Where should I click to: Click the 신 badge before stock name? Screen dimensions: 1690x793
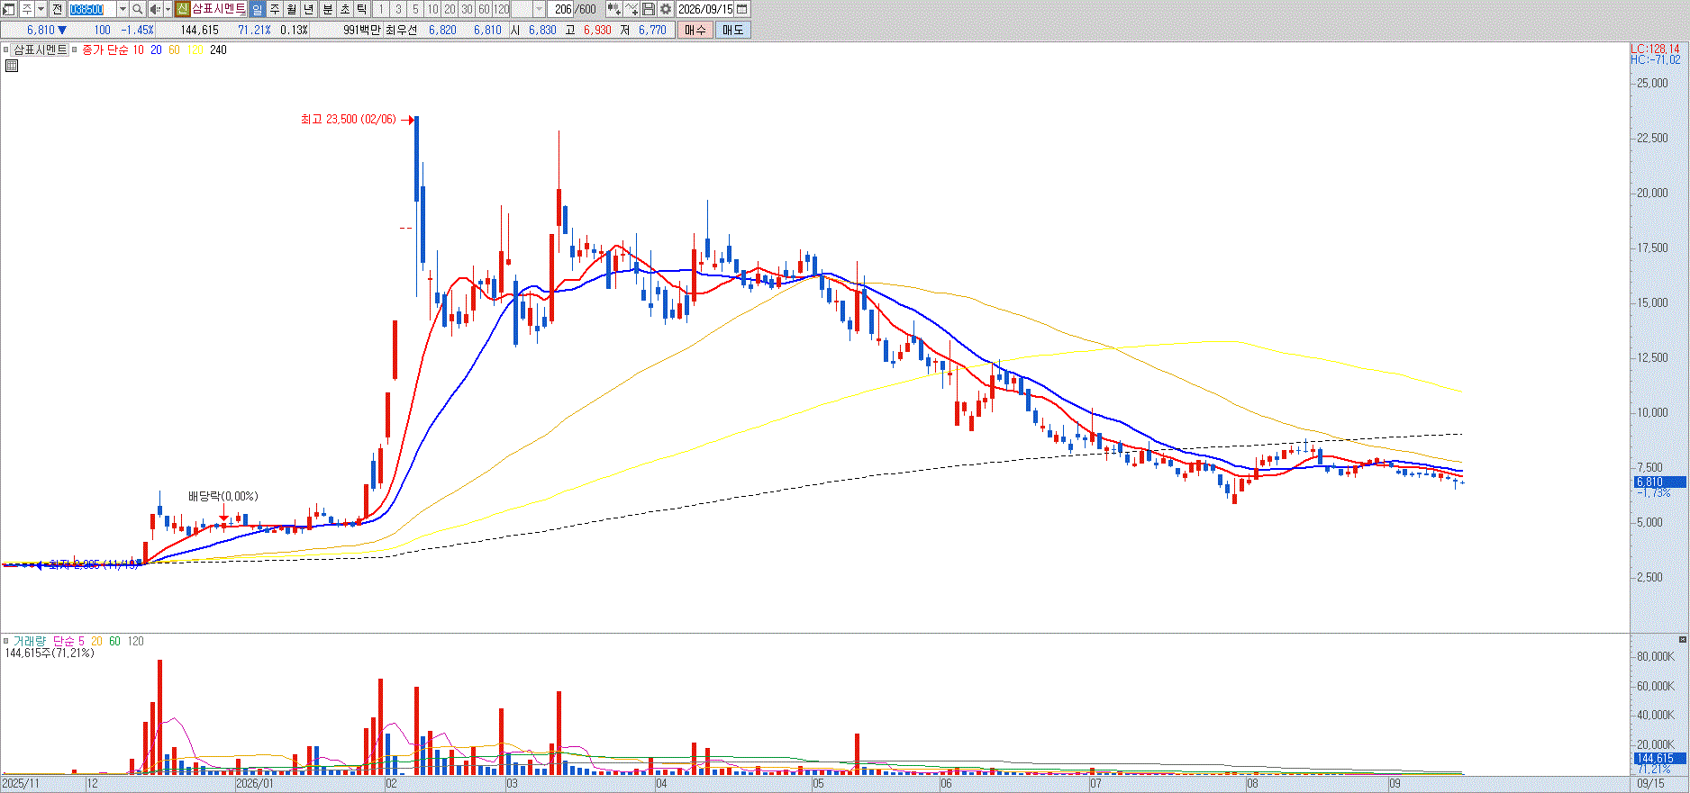click(183, 9)
